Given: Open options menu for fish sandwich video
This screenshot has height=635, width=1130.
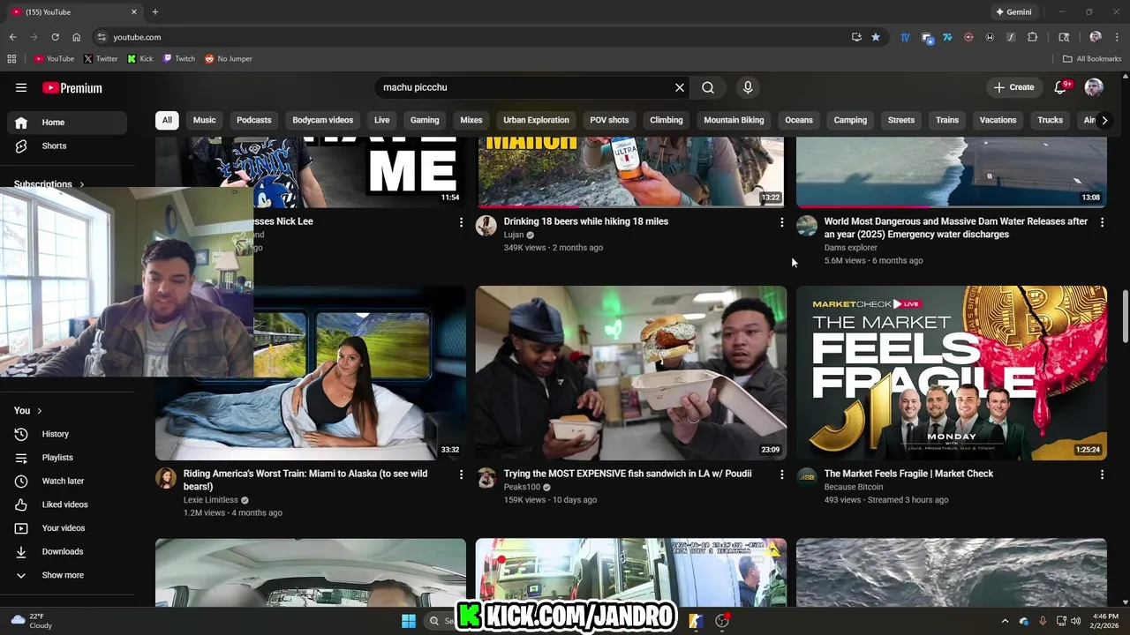Looking at the screenshot, I should [781, 474].
